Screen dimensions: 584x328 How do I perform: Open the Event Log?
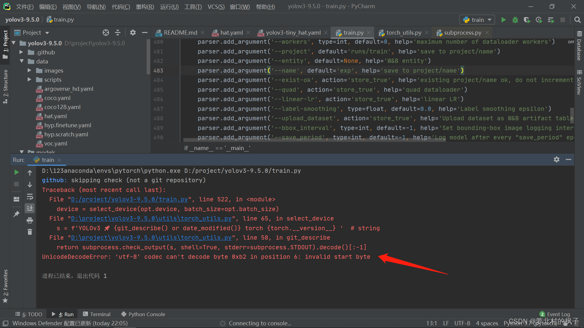point(555,314)
